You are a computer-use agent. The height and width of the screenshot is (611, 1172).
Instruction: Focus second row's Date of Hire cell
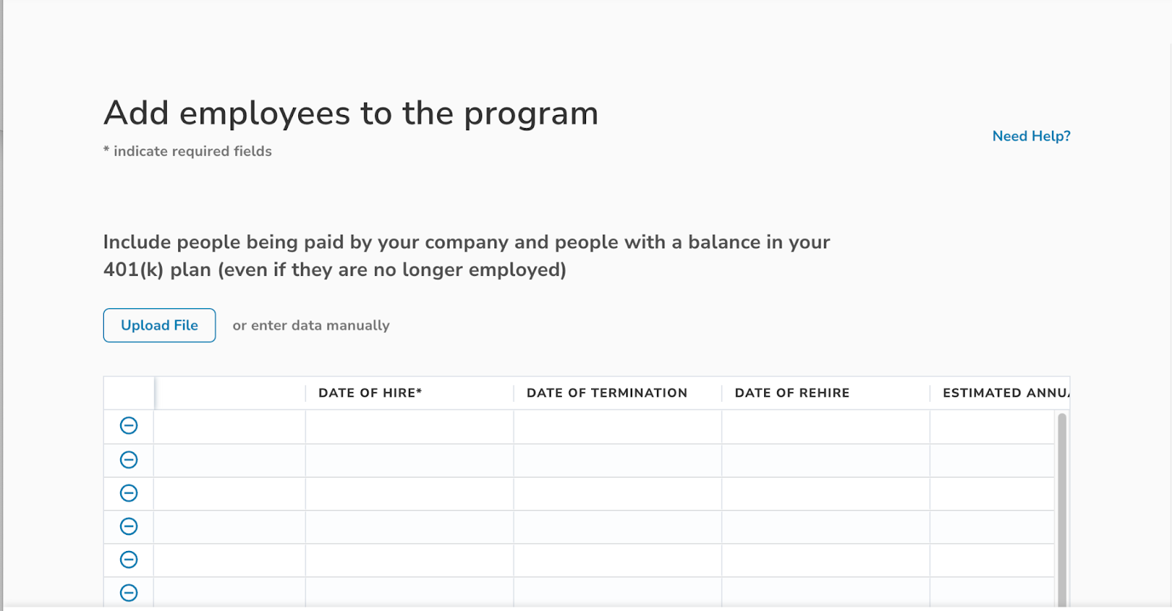coord(409,460)
